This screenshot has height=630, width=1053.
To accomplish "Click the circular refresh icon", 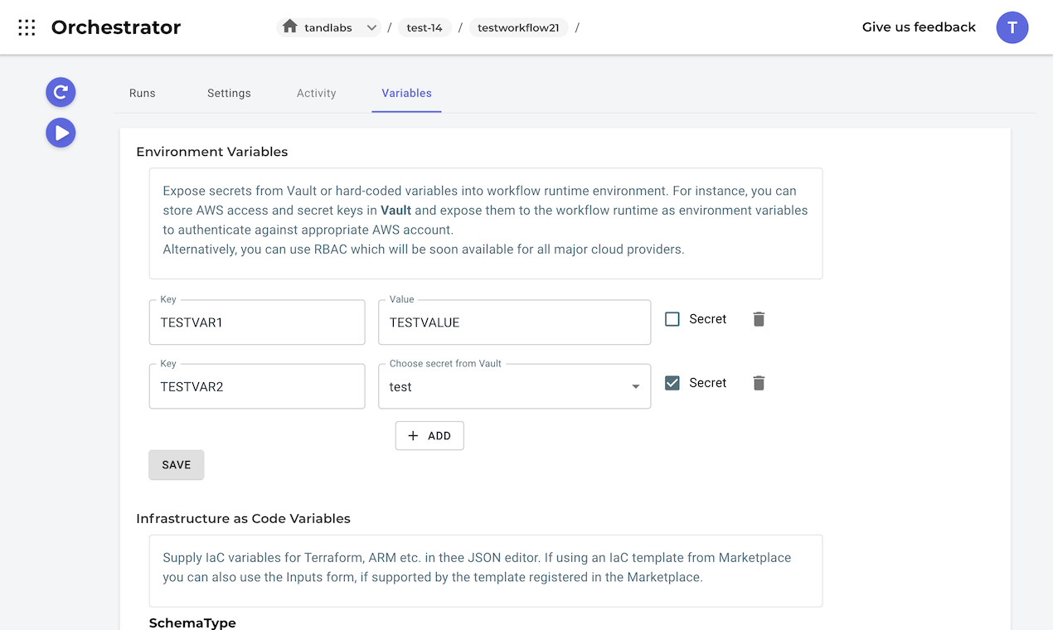I will click(61, 92).
